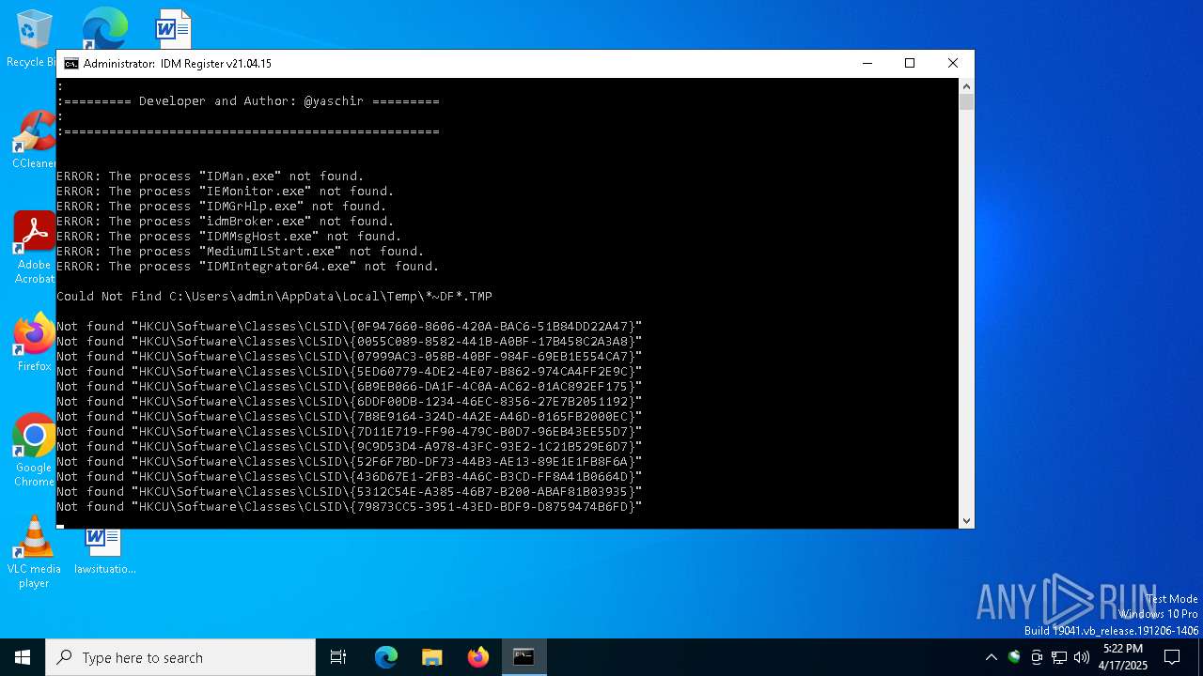Click the CLSID {0F947660-8606...} line
Viewport: 1203px width, 676px height.
click(x=350, y=327)
